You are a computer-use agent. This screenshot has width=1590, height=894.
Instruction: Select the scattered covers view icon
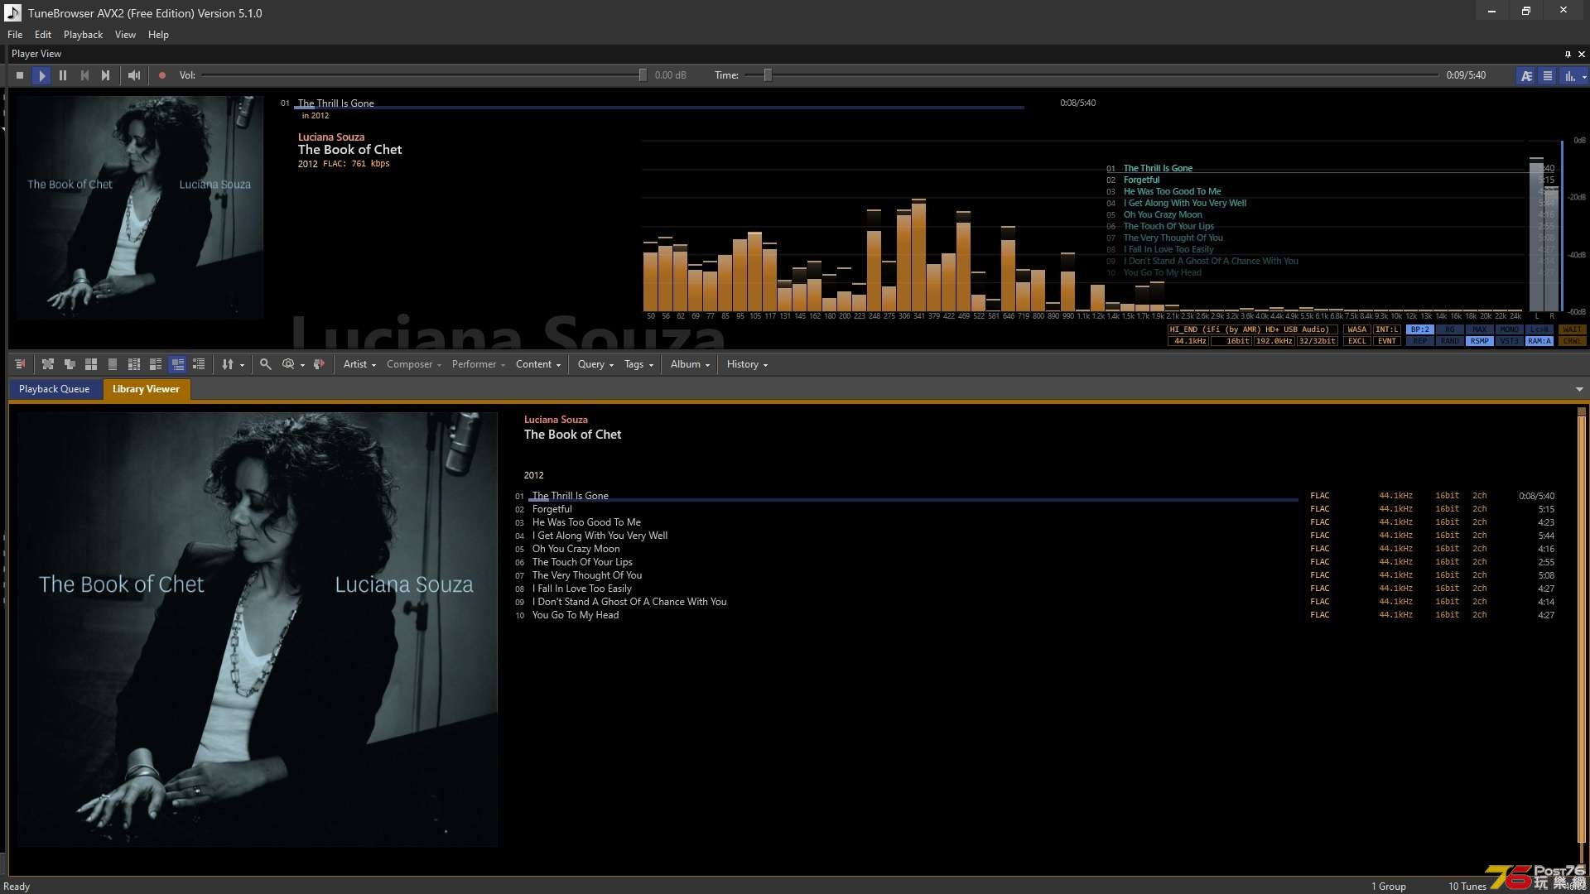(48, 364)
